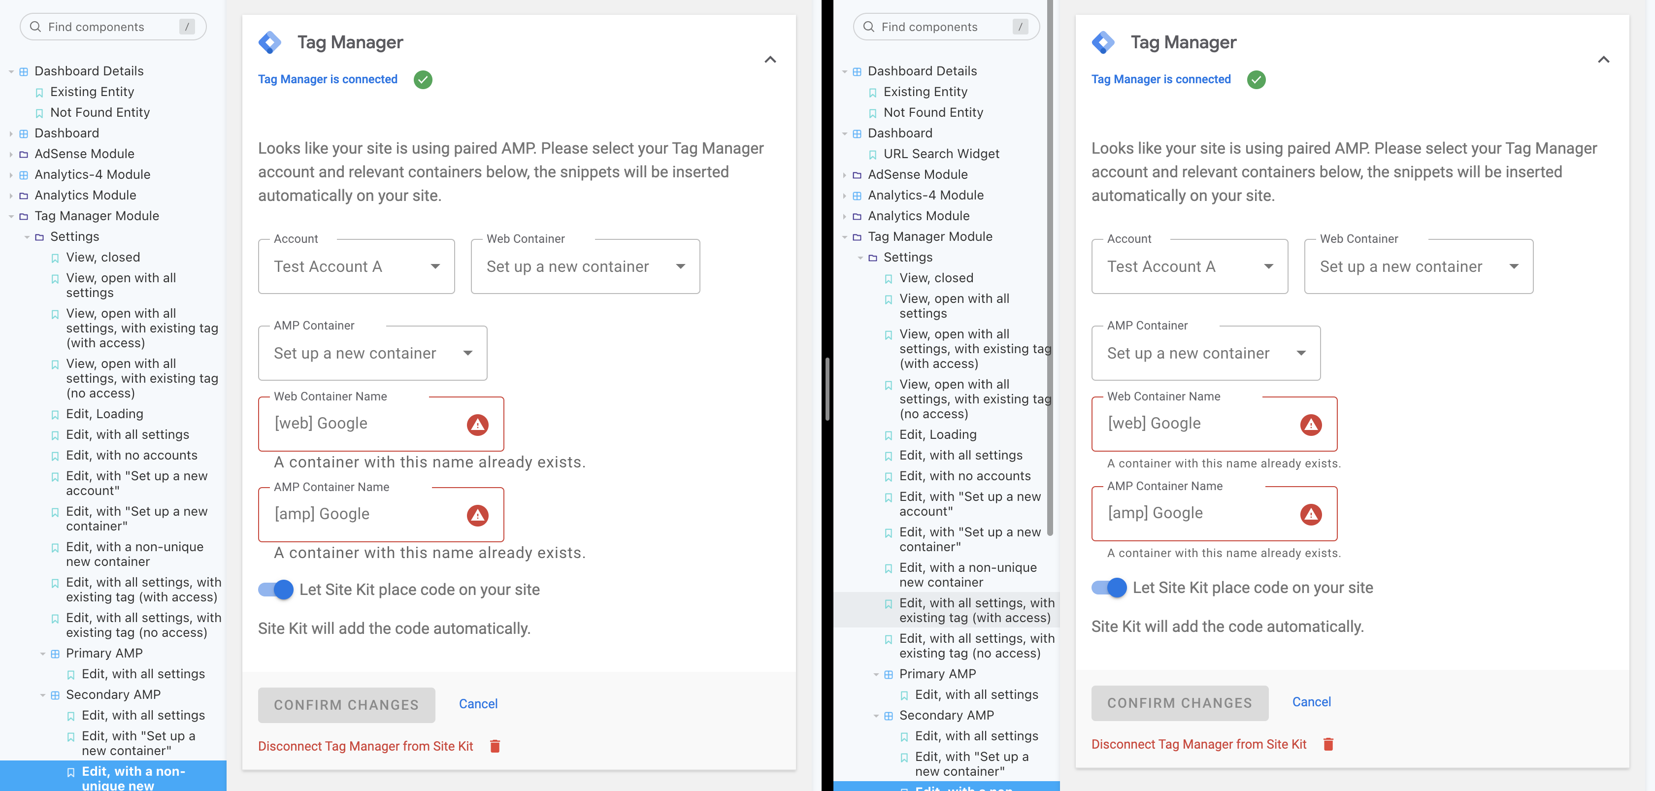Open the AMP Container dropdown in the right window
The width and height of the screenshot is (1655, 791).
1206,354
